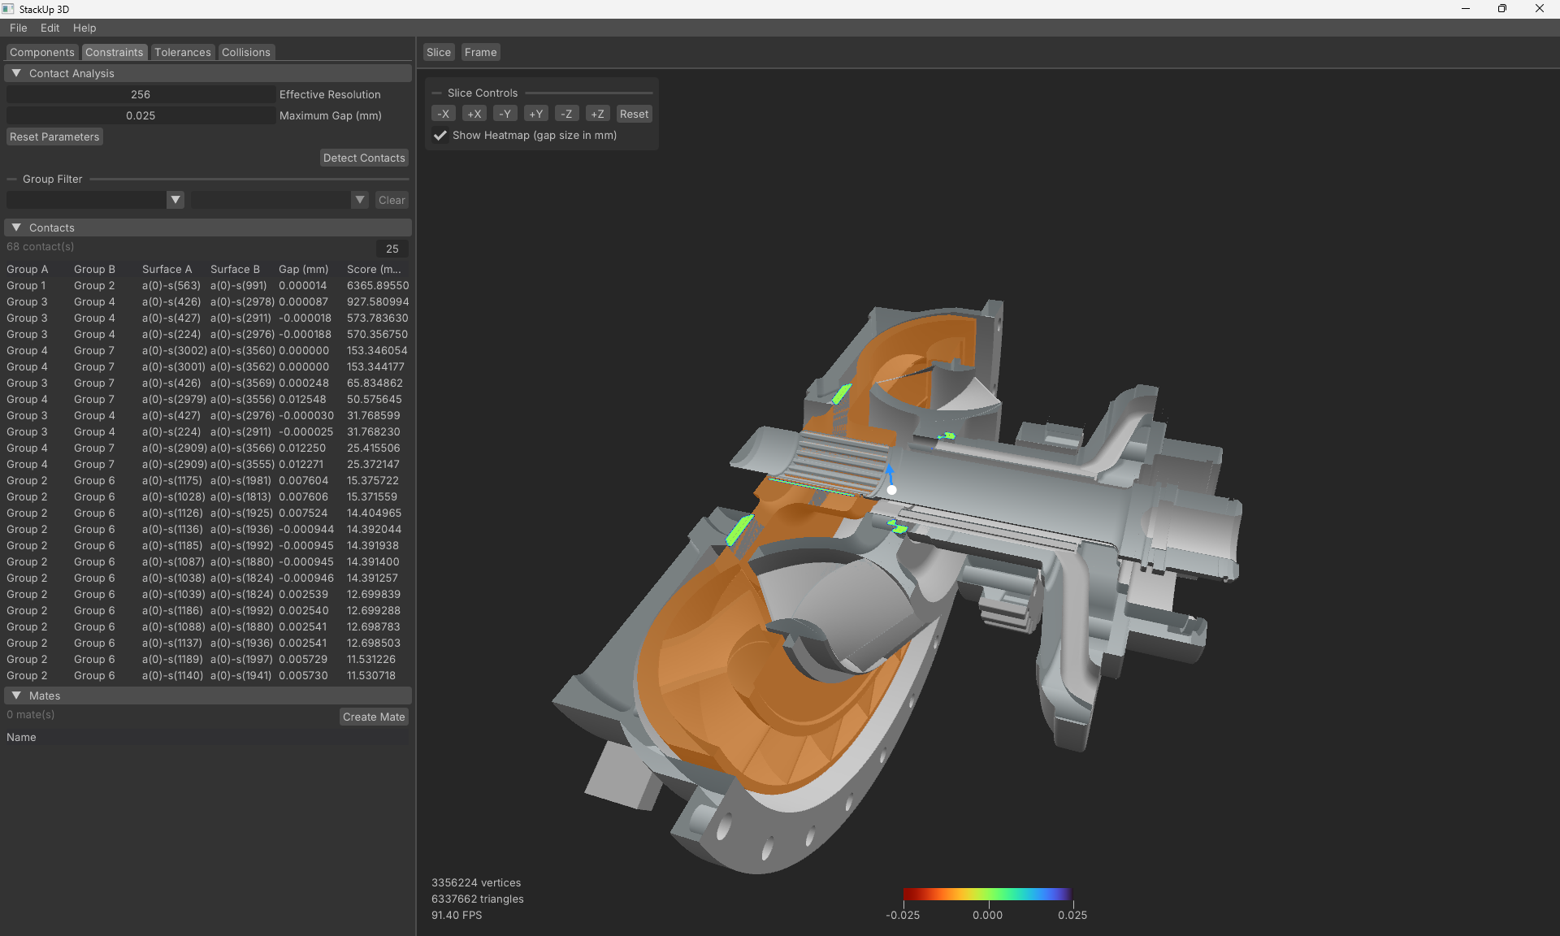Collapse the Contacts section

(16, 227)
